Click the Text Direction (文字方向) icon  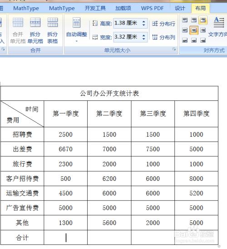218,27
